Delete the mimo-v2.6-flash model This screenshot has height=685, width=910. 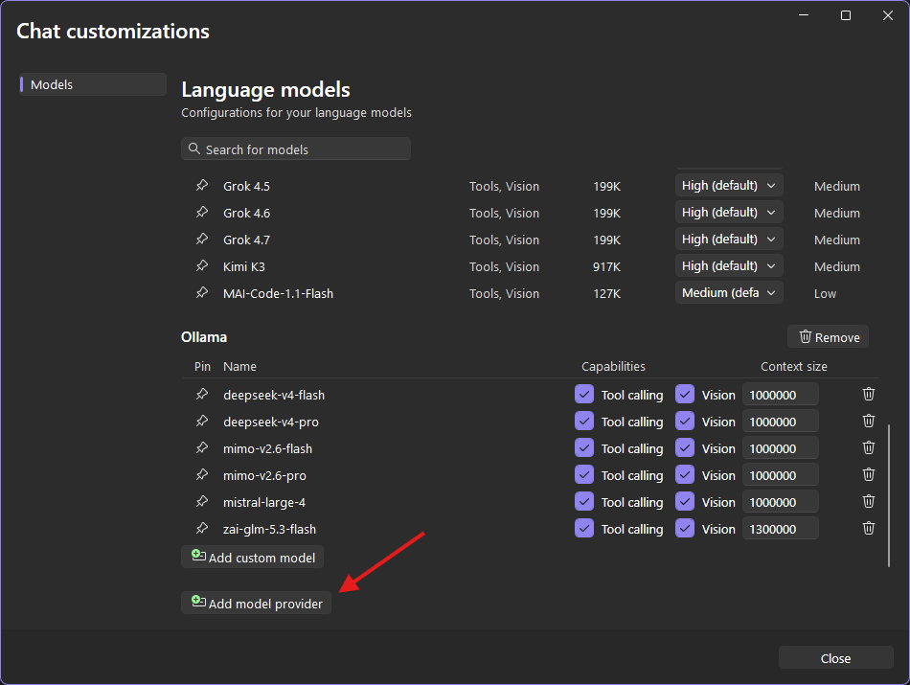point(868,447)
